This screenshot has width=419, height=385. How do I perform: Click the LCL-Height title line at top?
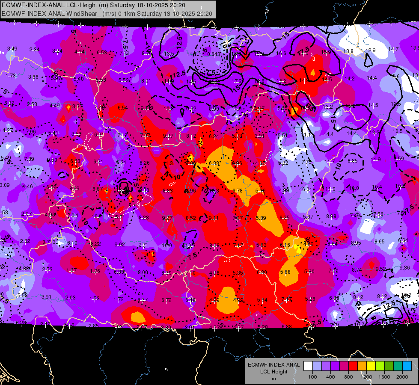click(94, 5)
